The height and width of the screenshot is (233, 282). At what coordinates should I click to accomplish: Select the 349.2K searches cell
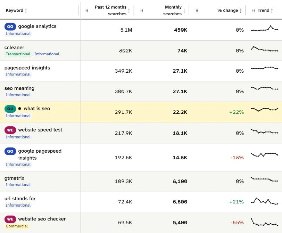(124, 71)
